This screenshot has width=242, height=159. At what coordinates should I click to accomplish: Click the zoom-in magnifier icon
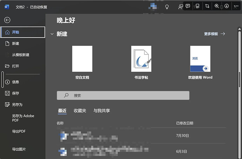[217, 6]
